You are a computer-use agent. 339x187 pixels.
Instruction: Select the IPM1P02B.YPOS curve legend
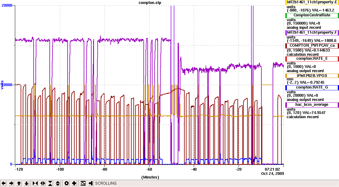pos(312,76)
